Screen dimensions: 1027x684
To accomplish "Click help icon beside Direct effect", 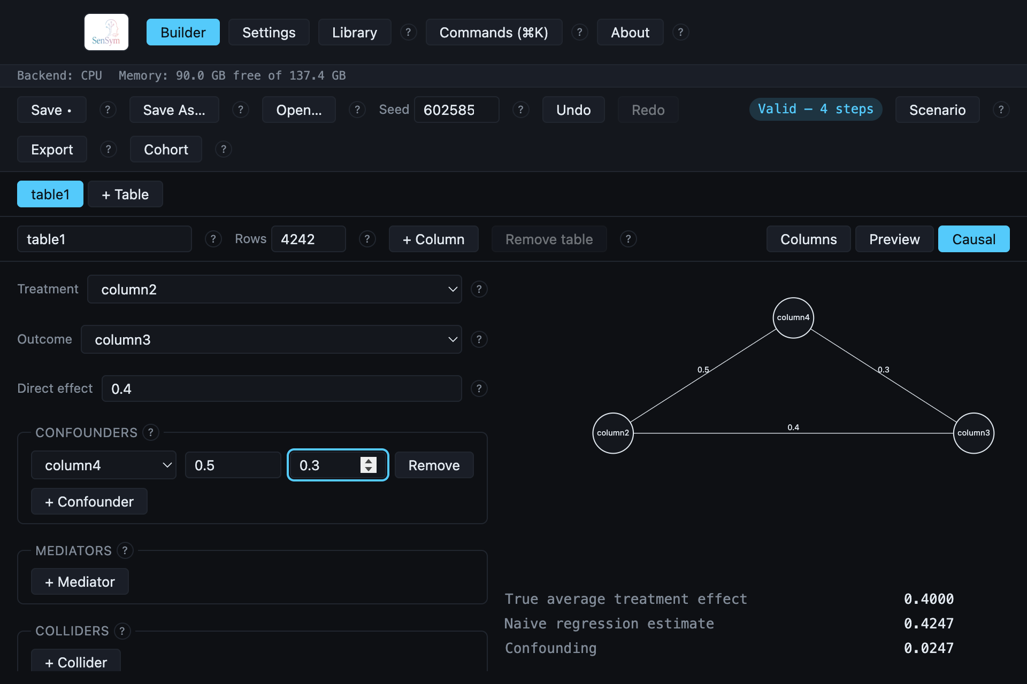I will tap(479, 388).
